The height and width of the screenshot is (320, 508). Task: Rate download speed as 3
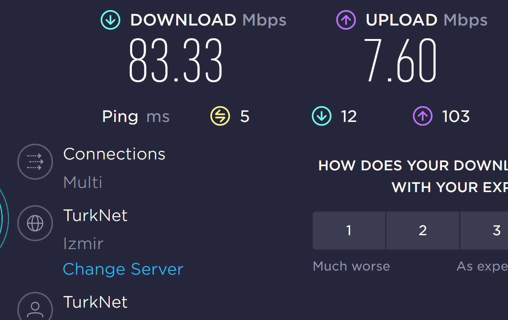484,230
